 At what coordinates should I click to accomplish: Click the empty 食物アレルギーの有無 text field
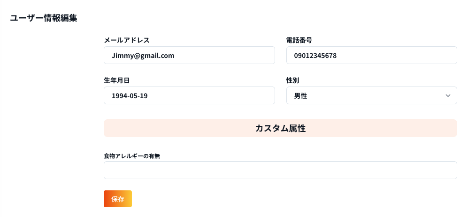click(280, 170)
